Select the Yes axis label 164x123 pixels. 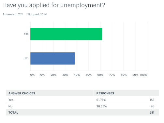tap(26, 34)
